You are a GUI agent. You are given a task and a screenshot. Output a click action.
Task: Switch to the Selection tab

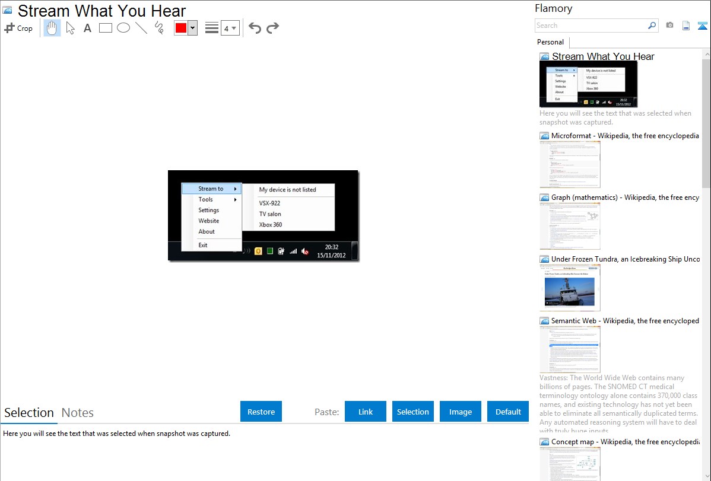[29, 413]
